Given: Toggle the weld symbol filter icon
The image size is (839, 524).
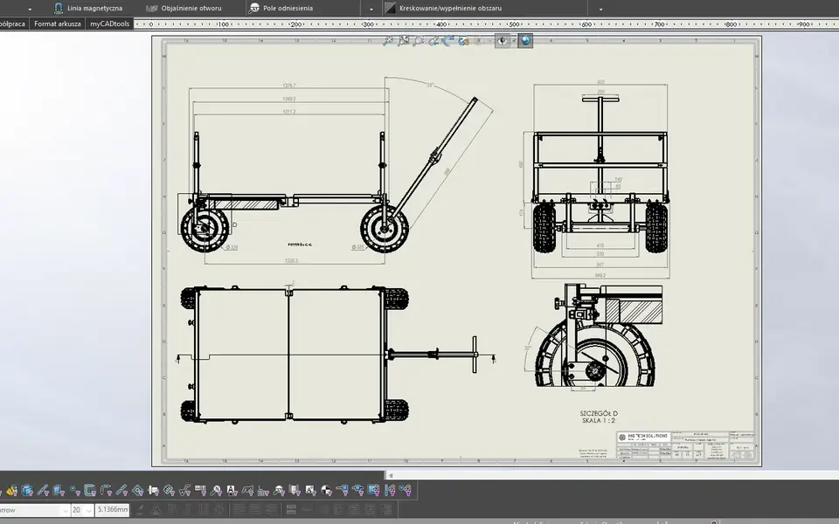Looking at the screenshot, I should 247,490.
